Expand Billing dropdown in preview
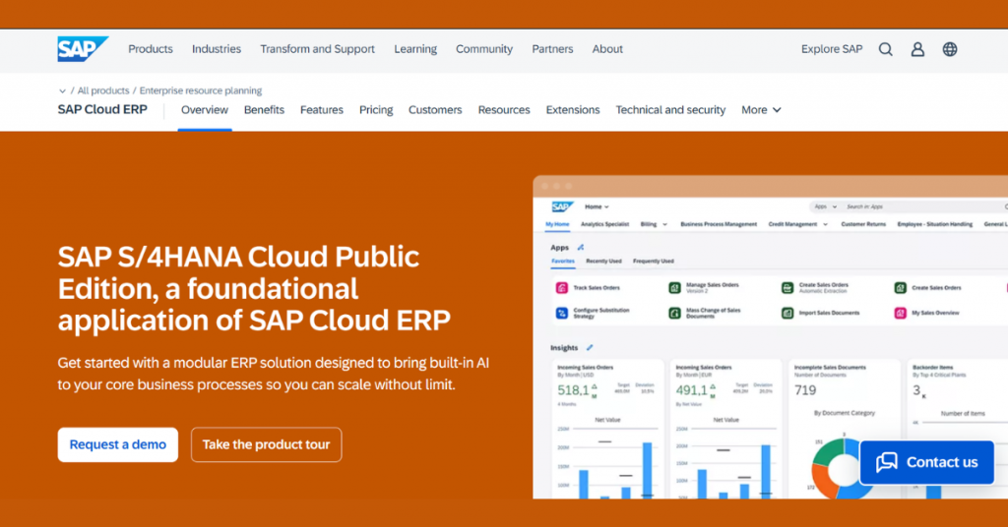This screenshot has width=1008, height=527. click(x=654, y=224)
